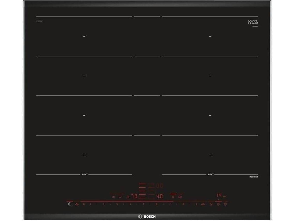Image resolution: width=294 pixels, height=221 pixels.
Task: Toggle the left flex zone link icon
Action: tap(173, 197)
